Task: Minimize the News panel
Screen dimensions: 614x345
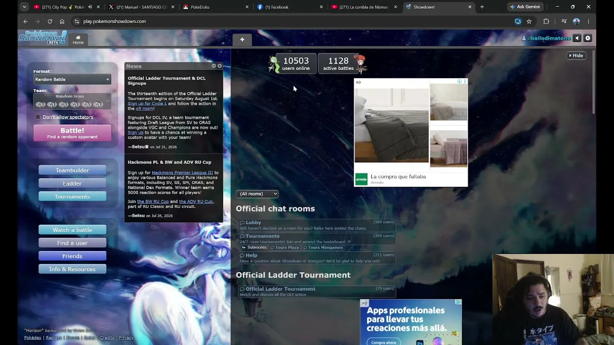Action: 214,66
